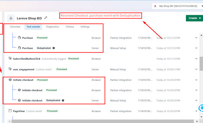
Task: Click the Deduplicated badge on the Purchase row
Action: click(44, 48)
